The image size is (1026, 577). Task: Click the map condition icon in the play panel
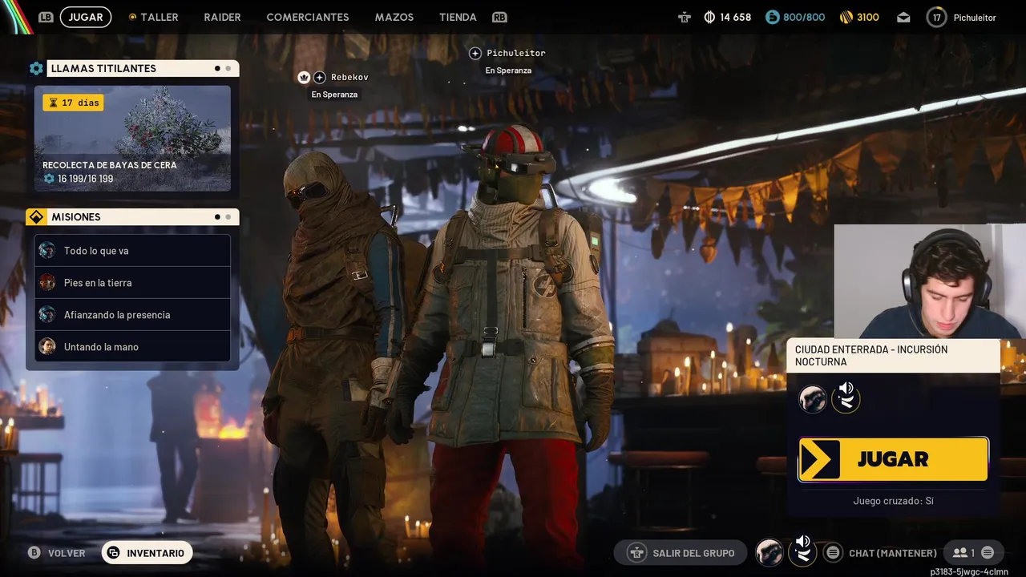point(813,398)
